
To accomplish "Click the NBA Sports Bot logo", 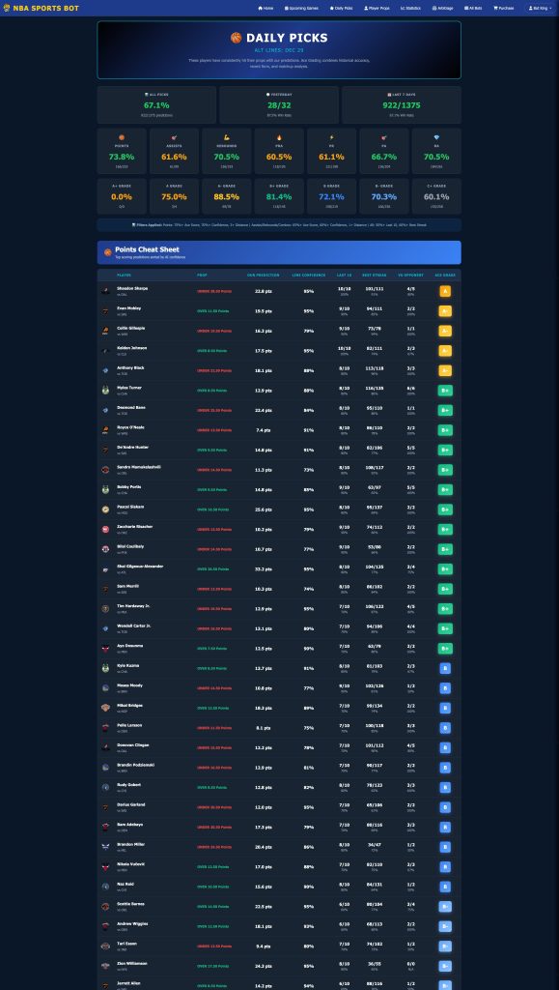I will [42, 8].
